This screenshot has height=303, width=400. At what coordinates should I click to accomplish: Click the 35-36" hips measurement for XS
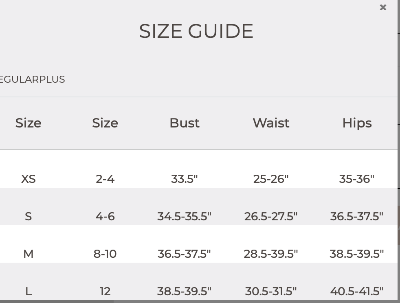(357, 179)
